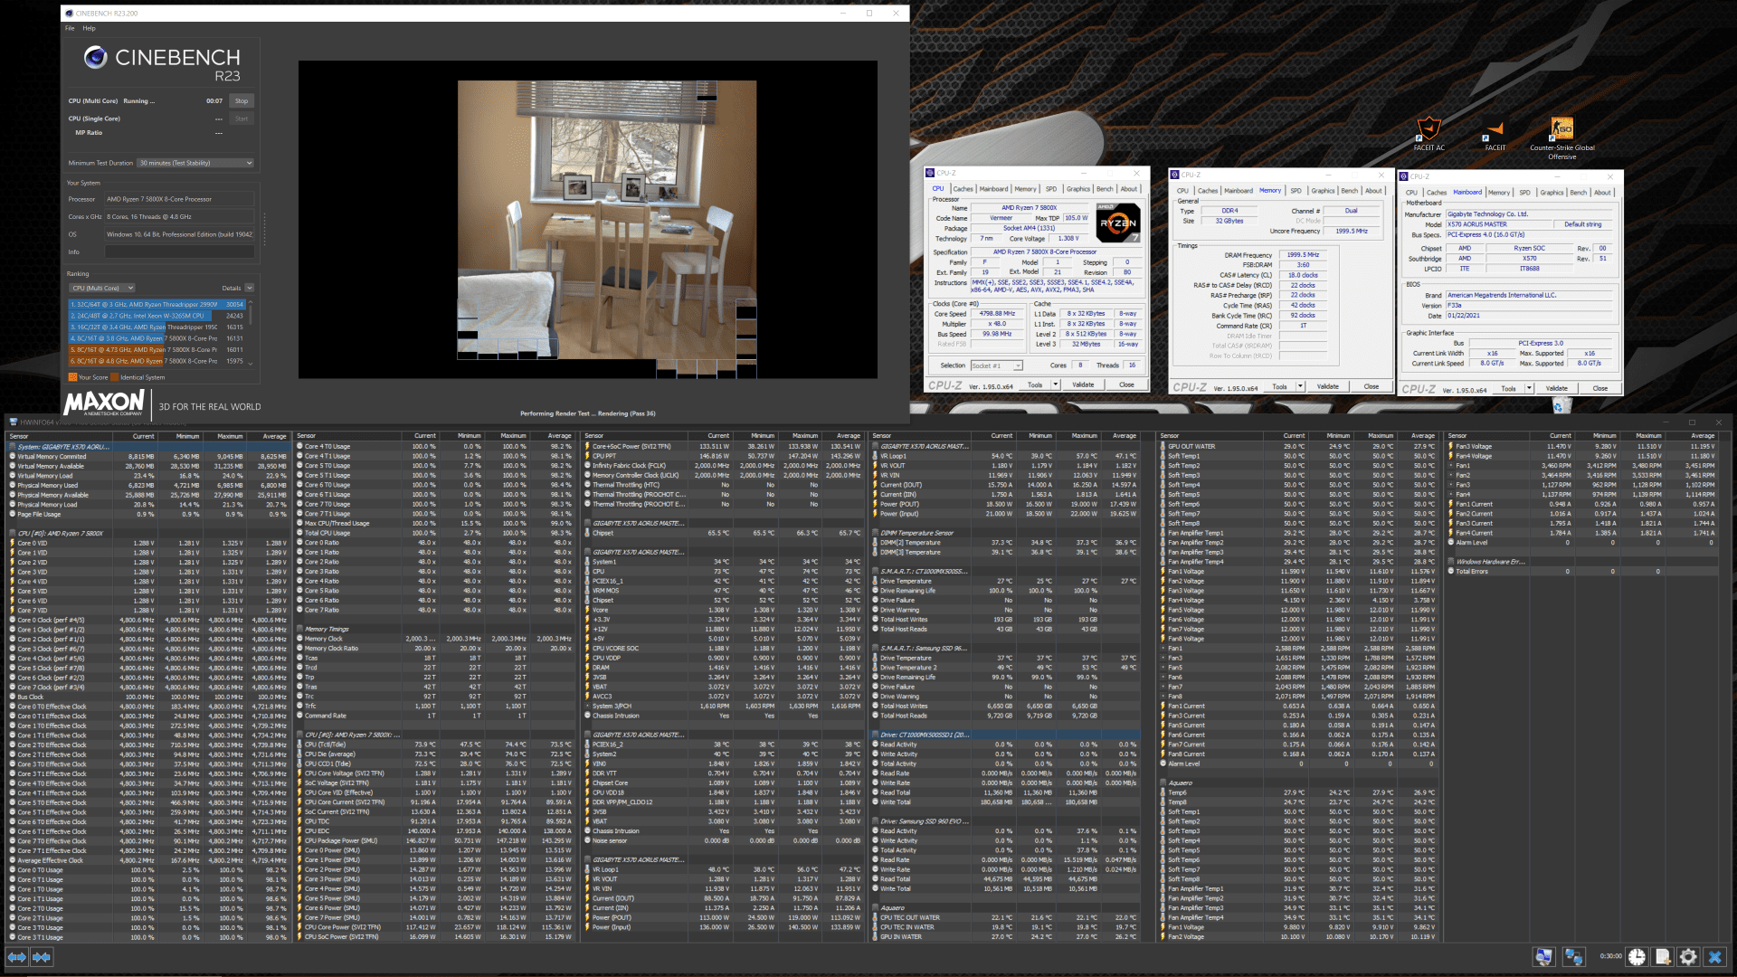Click Processor field AMD Ryzen 7 5800X
This screenshot has height=977, width=1737.
(x=179, y=200)
